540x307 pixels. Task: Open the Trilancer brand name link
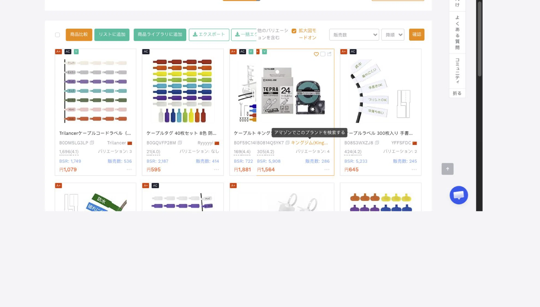click(x=116, y=143)
